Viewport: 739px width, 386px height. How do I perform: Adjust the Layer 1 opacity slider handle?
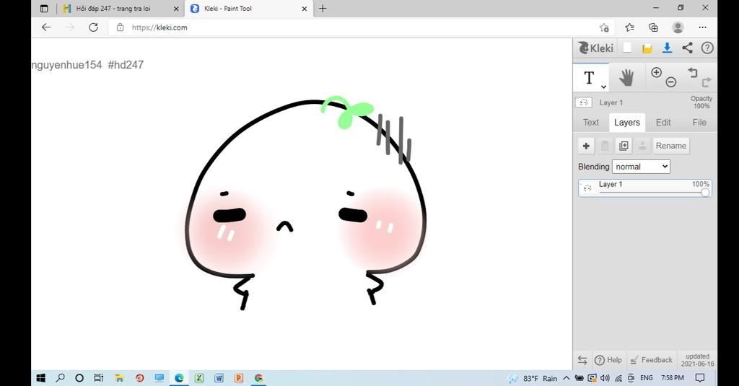coord(705,193)
